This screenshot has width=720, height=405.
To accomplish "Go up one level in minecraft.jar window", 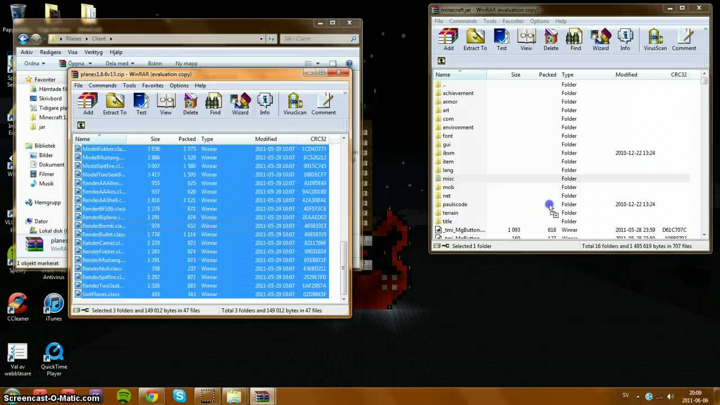I will [x=442, y=61].
